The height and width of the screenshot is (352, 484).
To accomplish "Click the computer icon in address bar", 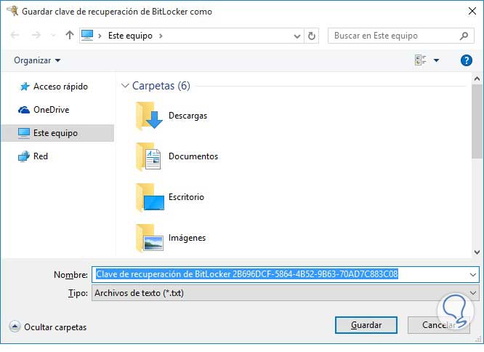I will (x=87, y=35).
